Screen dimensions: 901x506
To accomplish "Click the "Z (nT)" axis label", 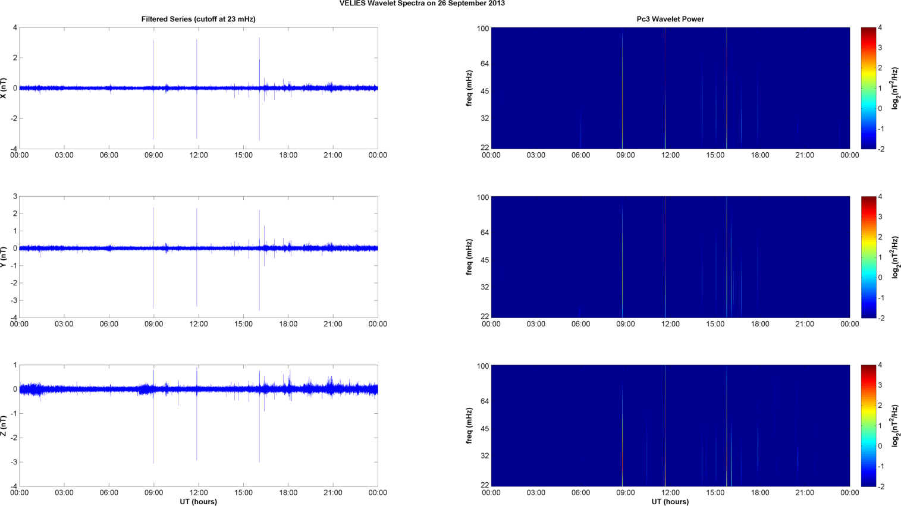I will (x=4, y=426).
